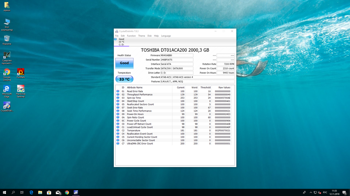Click the Threshold column header
The width and height of the screenshot is (350, 196).
[x=205, y=87]
